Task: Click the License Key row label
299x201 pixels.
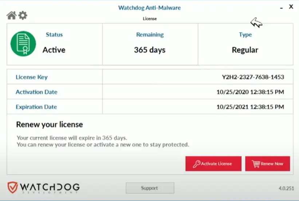Action: (x=32, y=77)
